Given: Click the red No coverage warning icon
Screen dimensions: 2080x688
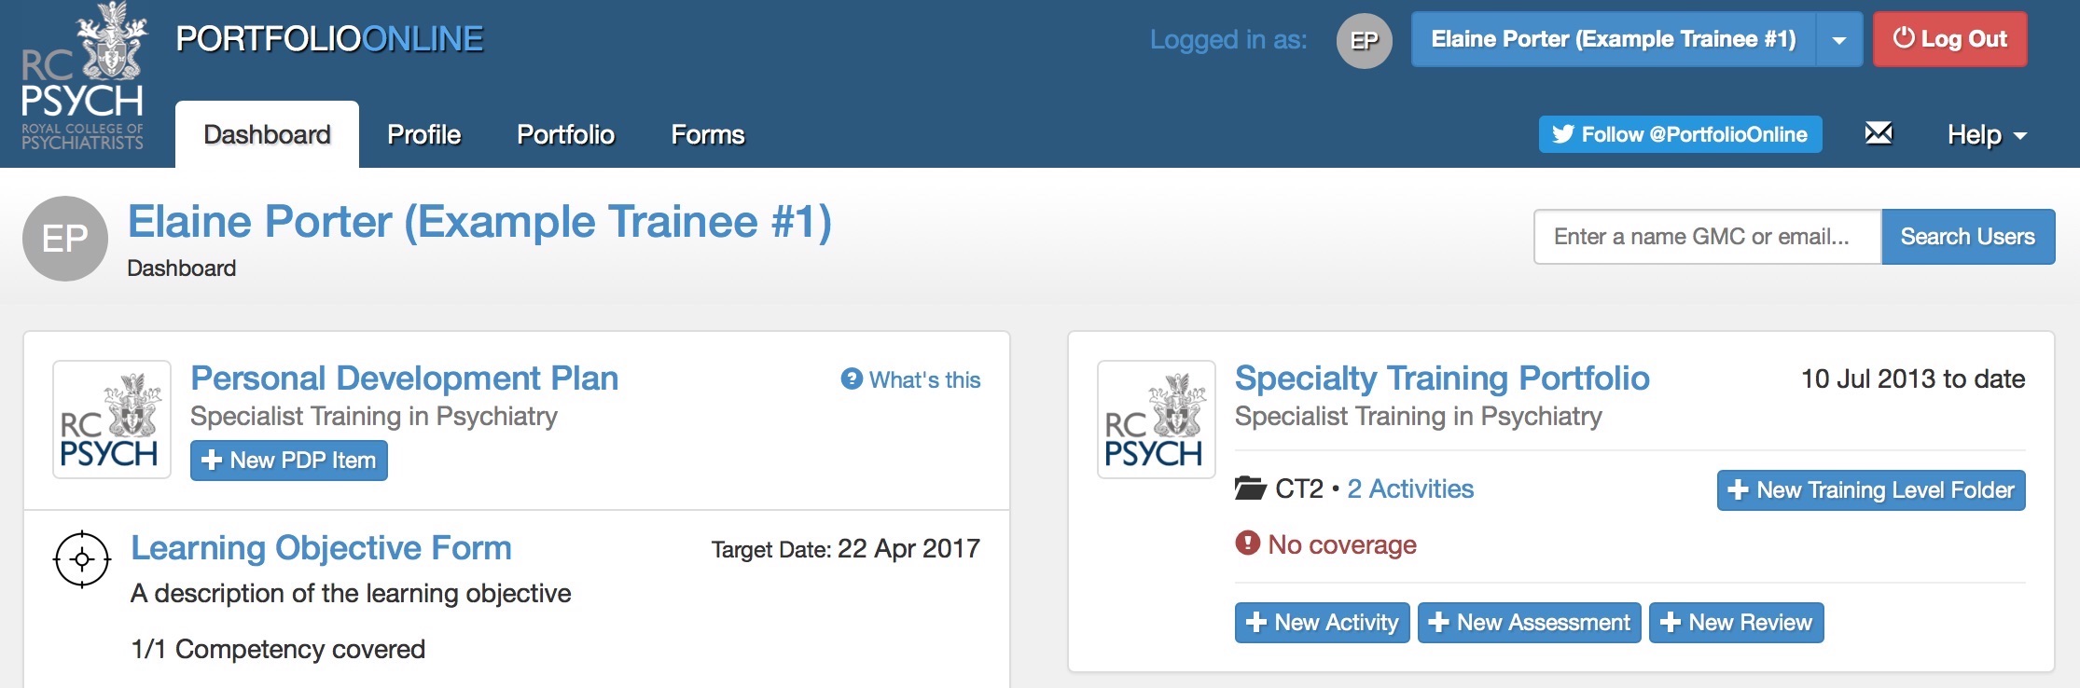Looking at the screenshot, I should pos(1247,543).
